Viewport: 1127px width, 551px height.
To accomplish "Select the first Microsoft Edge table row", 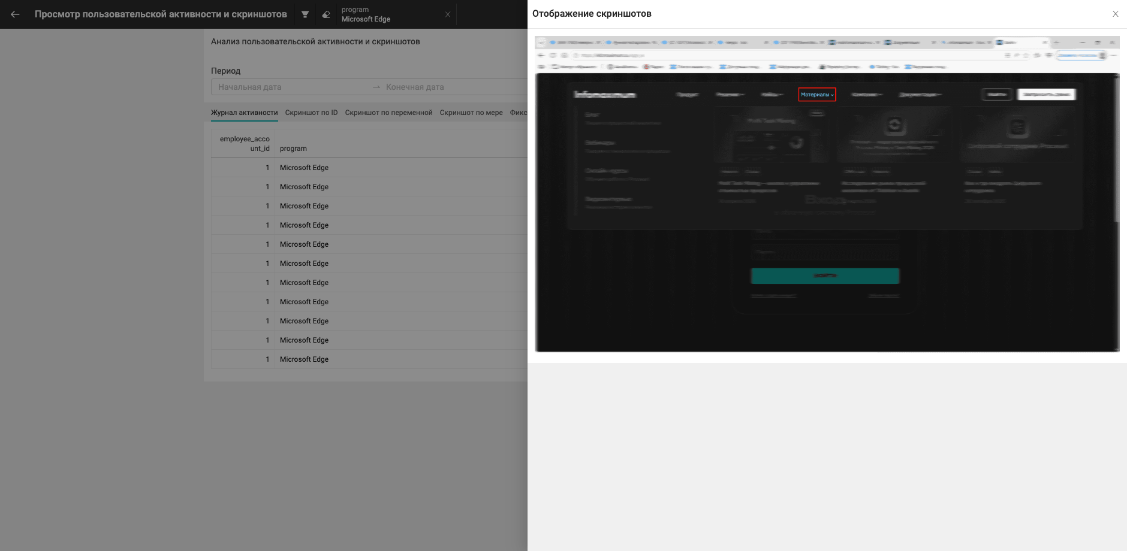I will 369,168.
